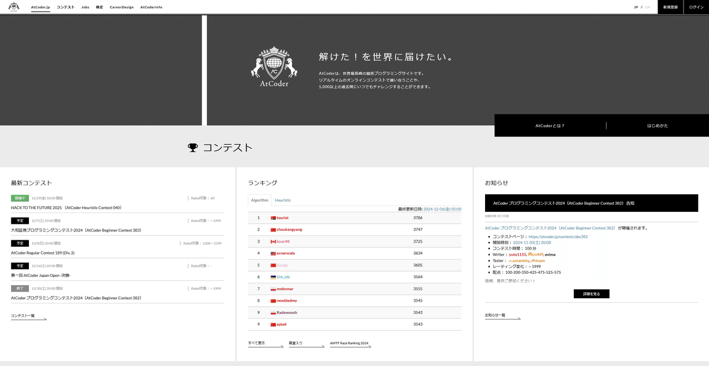Click the blue Beginner Contest 382 link in announcement
Viewport: 709px width, 366px height.
click(x=550, y=228)
